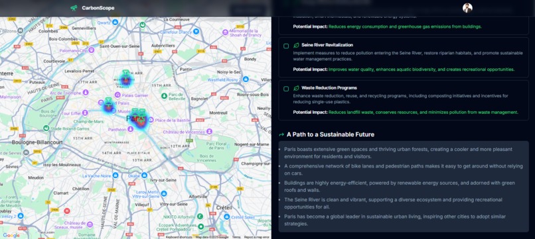
Task: Click the Palomano City map pin
Action: pyautogui.click(x=92, y=50)
